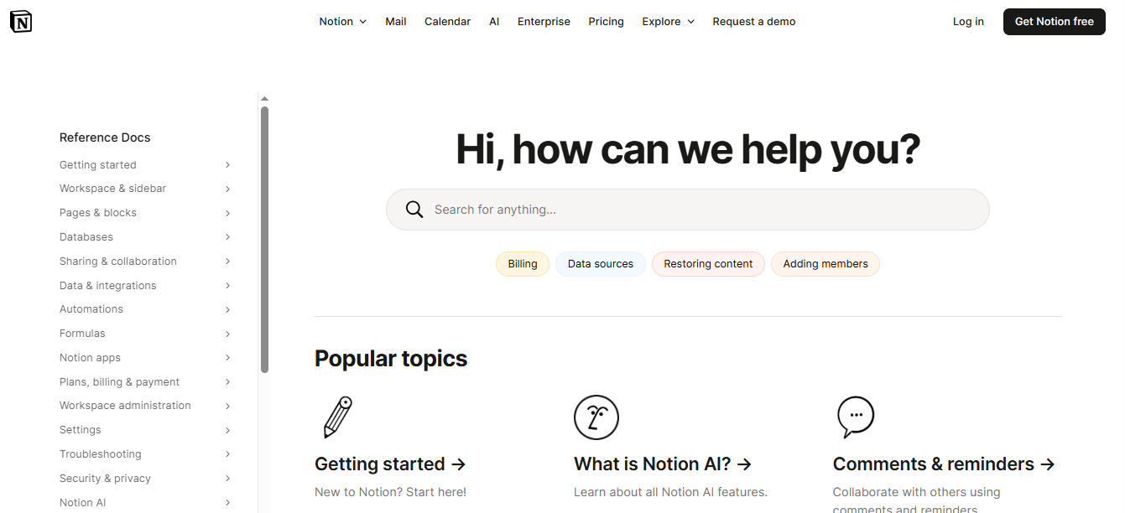Click the sidebar scrollbar up arrow
Viewport: 1125px width, 513px height.
(x=264, y=99)
